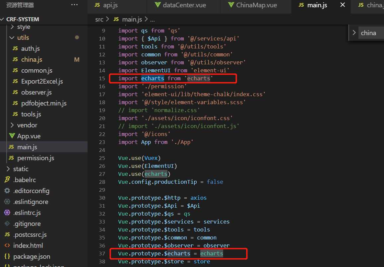The height and width of the screenshot is (267, 384).
Task: Collapse the utils folder
Action: pos(23,37)
